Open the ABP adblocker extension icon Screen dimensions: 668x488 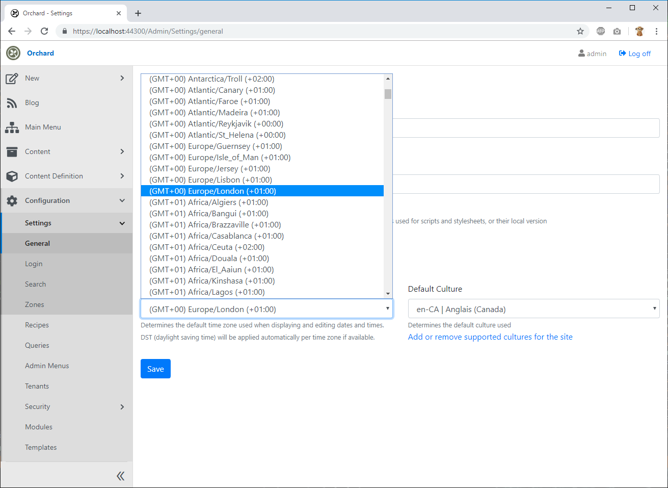coord(601,31)
